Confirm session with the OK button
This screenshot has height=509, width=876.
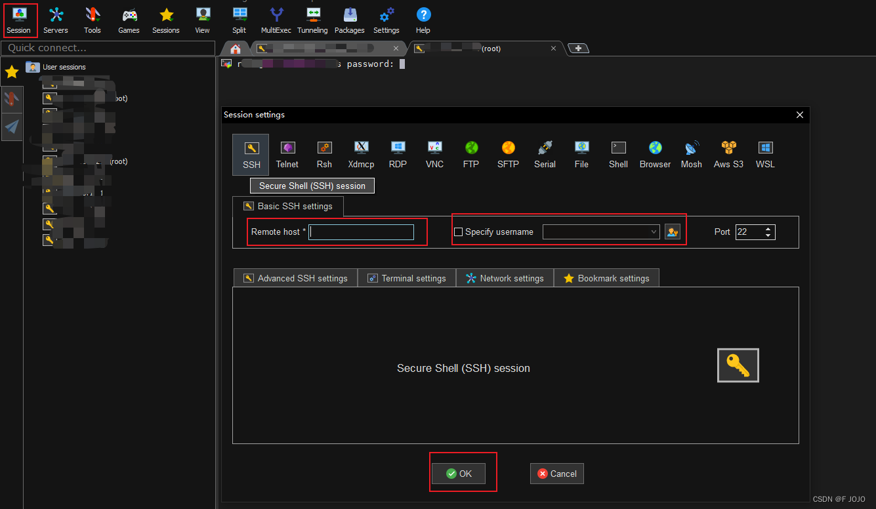point(459,474)
